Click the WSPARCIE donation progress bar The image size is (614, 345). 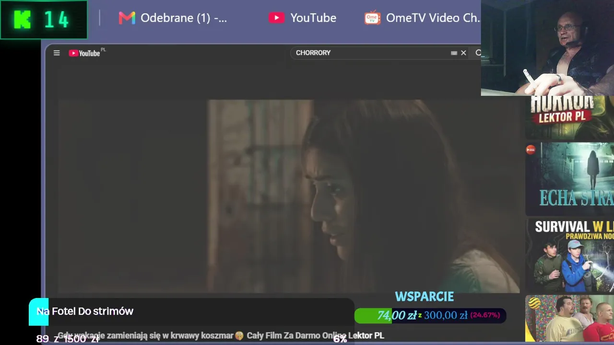click(x=430, y=315)
